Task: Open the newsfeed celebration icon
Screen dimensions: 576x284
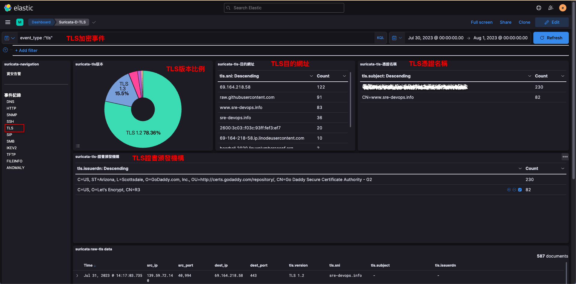Action: pyautogui.click(x=551, y=8)
